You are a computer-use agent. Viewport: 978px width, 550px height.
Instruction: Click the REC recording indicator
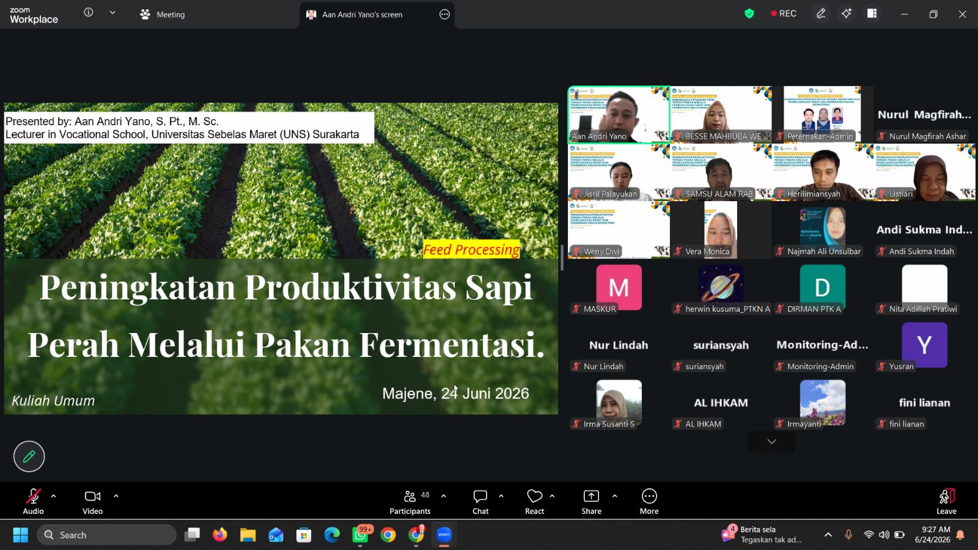point(784,13)
